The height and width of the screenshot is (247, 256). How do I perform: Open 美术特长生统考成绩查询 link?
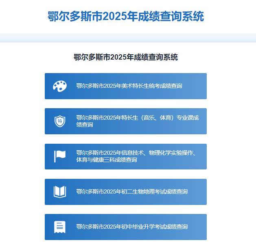(x=126, y=86)
